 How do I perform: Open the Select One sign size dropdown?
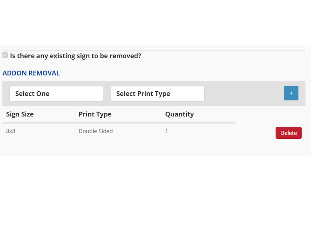(56, 93)
